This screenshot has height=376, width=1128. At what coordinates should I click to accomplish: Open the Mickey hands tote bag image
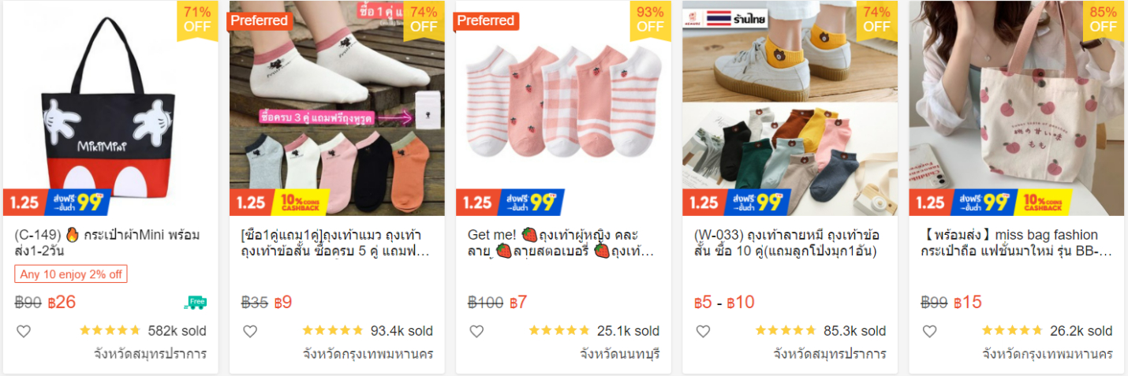(110, 110)
